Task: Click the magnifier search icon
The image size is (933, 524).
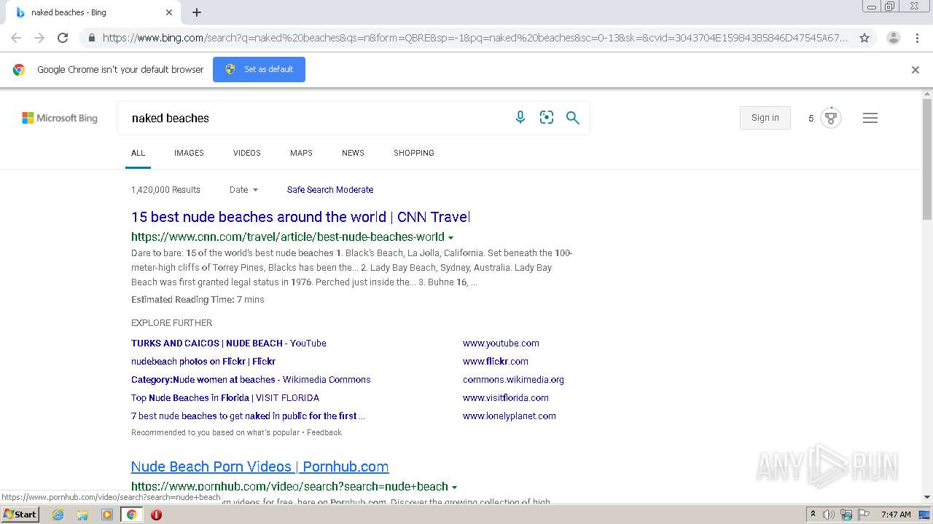Action: [573, 118]
